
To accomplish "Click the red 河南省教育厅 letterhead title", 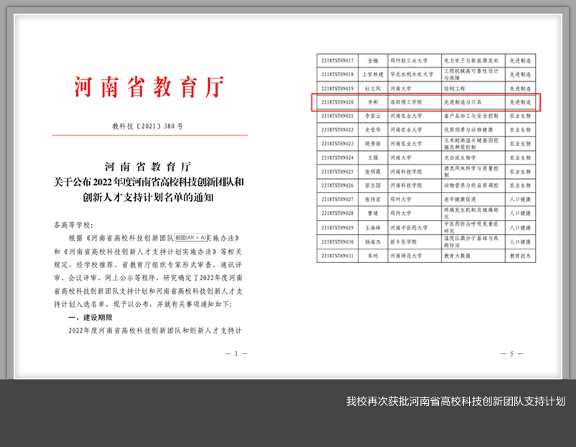I will point(149,86).
